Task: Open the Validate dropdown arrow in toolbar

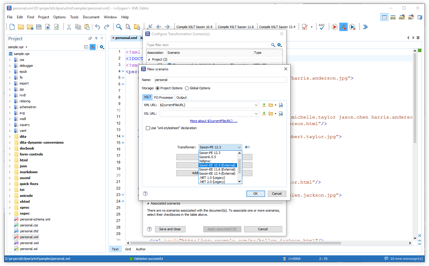Action: [x=312, y=27]
